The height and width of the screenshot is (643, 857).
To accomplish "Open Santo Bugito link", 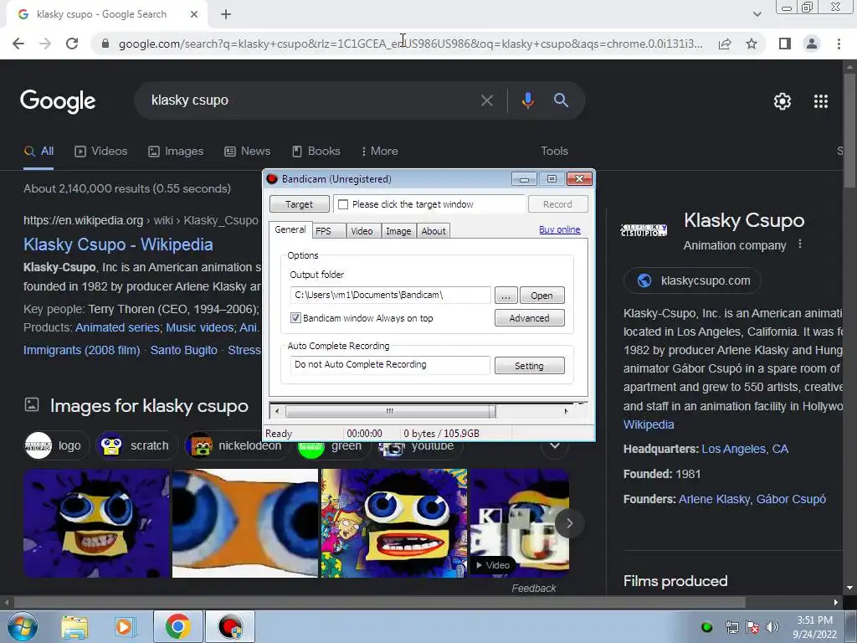I will coord(183,351).
